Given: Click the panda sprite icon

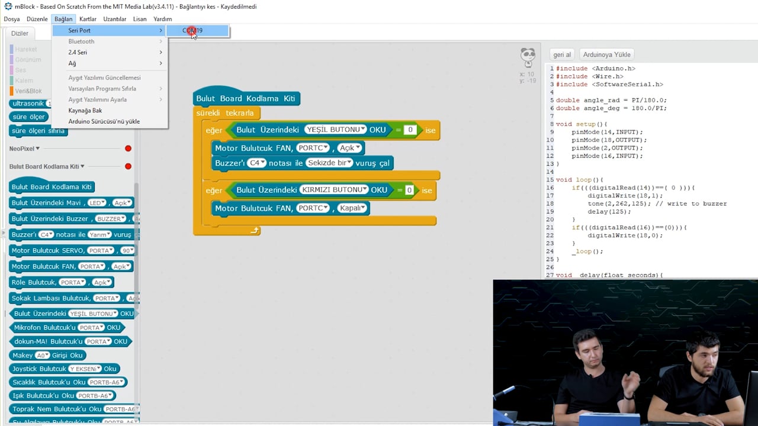Looking at the screenshot, I should click(x=528, y=58).
